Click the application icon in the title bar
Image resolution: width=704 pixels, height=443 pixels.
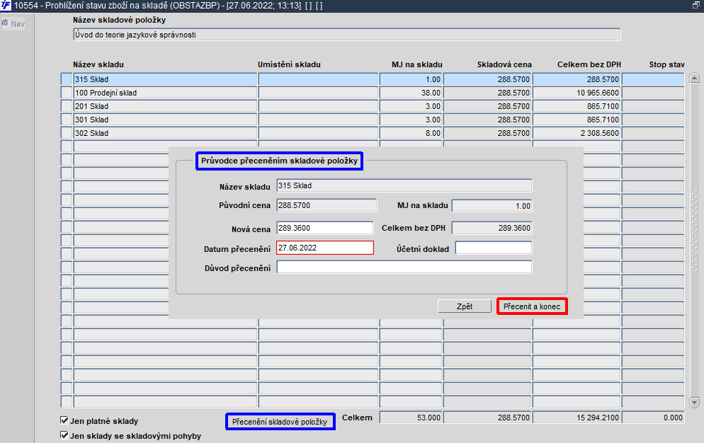(x=6, y=6)
